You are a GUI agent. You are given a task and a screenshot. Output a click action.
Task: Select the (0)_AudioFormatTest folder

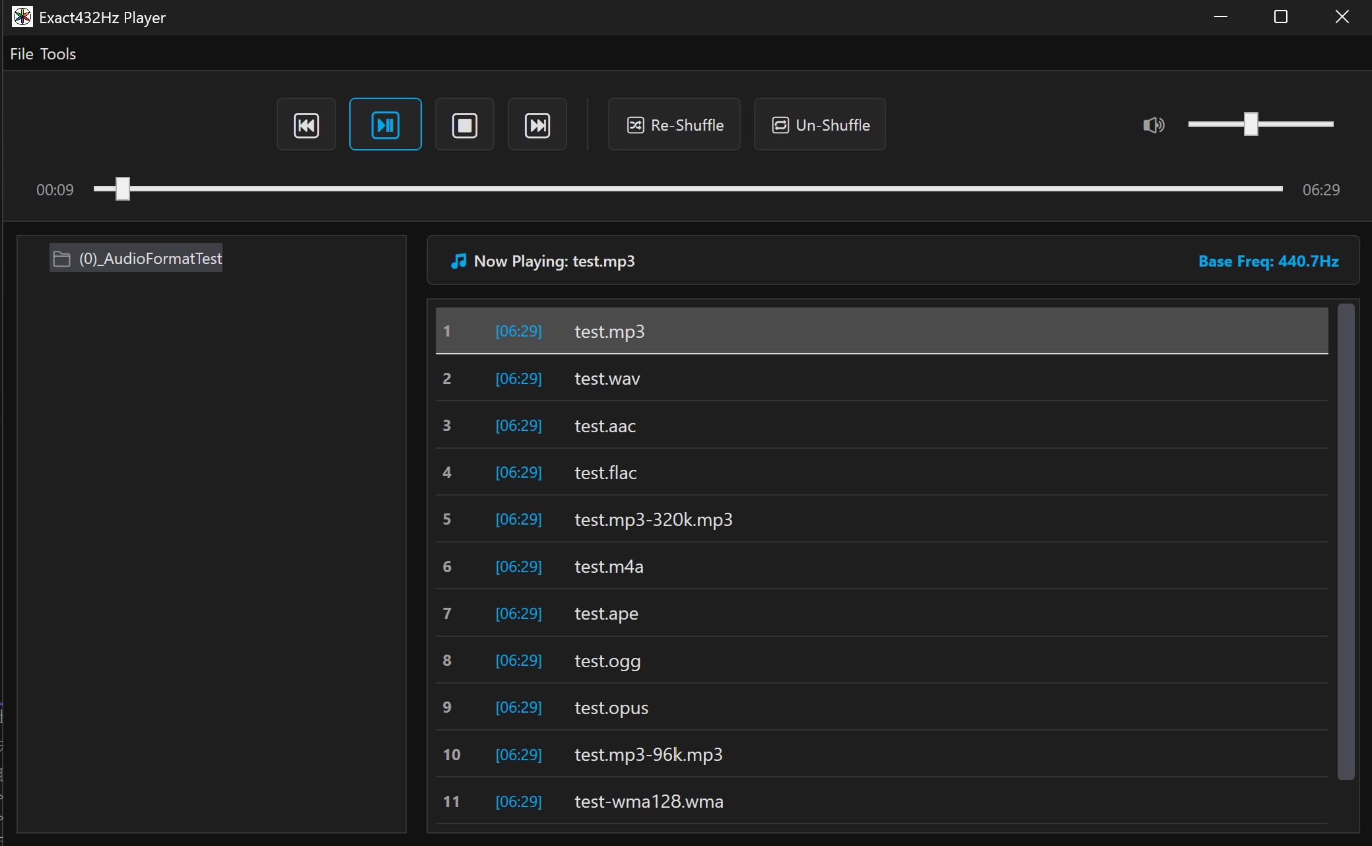(x=137, y=258)
